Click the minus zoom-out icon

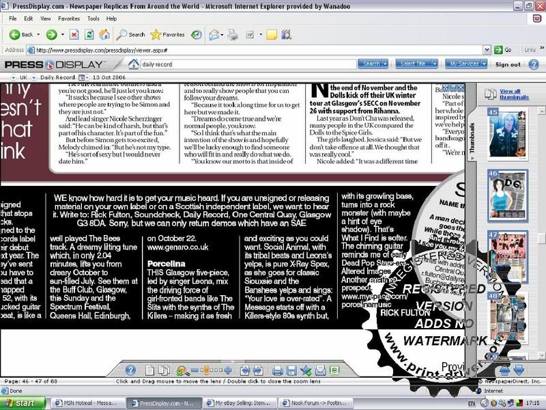[195, 370]
